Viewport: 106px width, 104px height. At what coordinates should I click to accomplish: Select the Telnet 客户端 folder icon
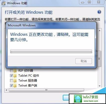[x=15, y=86]
